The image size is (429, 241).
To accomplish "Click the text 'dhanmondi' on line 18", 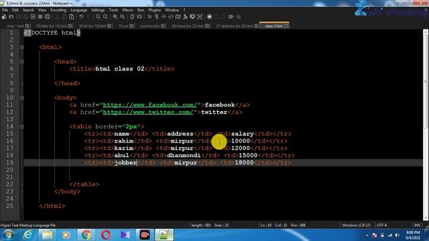I will [x=184, y=155].
